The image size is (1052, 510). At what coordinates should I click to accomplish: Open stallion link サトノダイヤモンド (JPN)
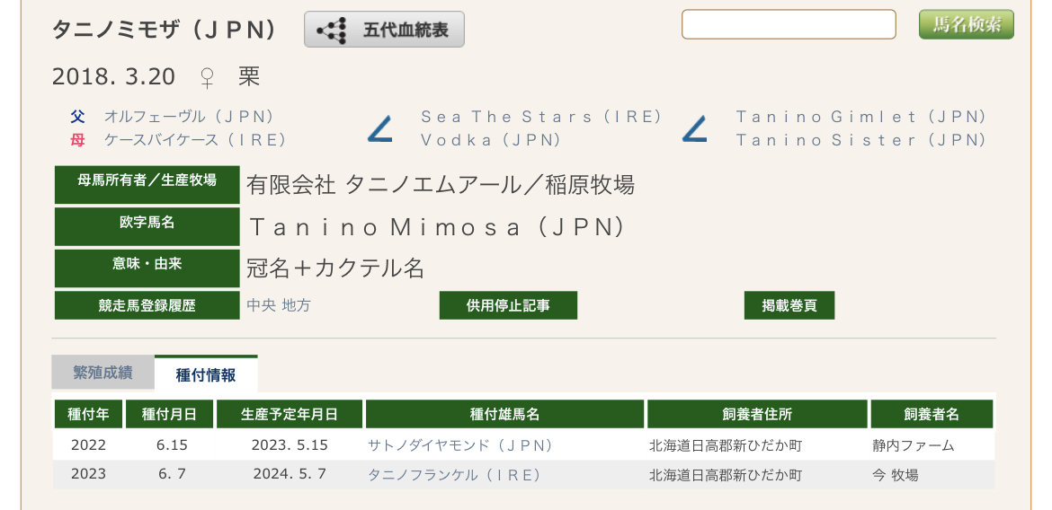pos(459,445)
